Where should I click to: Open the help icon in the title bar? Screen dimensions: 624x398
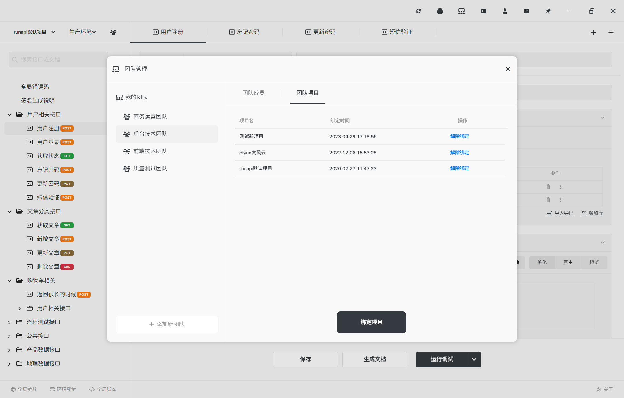[x=526, y=11]
